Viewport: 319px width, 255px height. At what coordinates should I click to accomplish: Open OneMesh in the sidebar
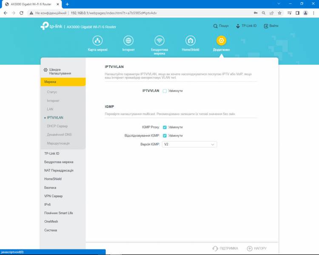pos(51,221)
